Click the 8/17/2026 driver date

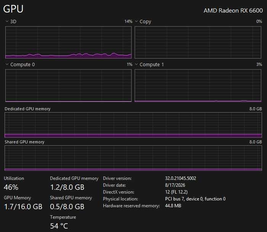pos(175,185)
